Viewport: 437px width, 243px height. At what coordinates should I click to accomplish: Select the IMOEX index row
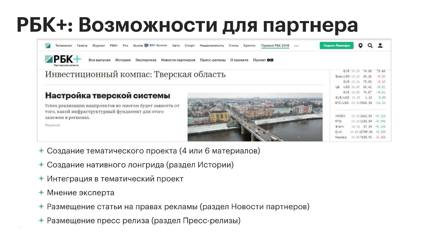(360, 116)
